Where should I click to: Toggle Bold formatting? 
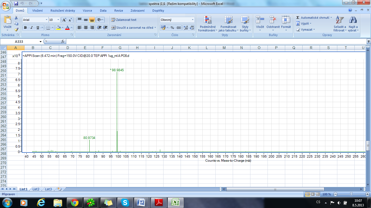pos(25,28)
